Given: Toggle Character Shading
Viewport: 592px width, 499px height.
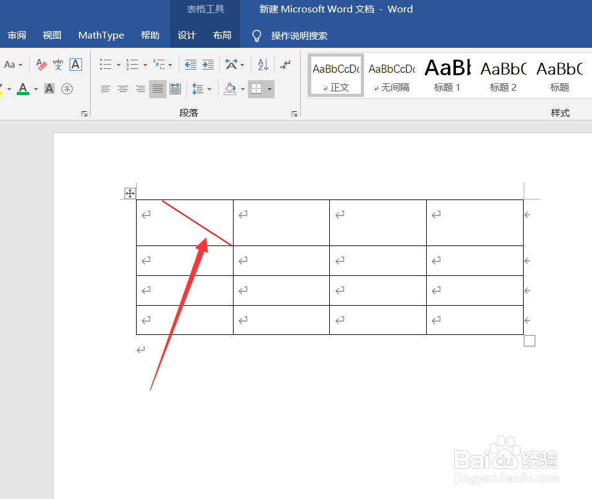Looking at the screenshot, I should [49, 89].
